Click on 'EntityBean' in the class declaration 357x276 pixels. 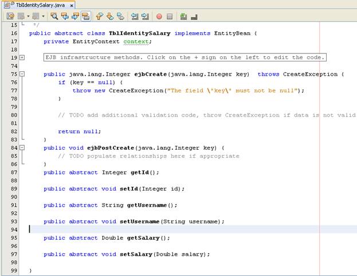(232, 33)
